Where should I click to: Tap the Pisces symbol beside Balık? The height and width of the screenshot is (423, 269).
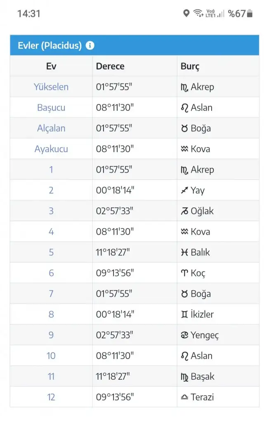click(x=184, y=252)
